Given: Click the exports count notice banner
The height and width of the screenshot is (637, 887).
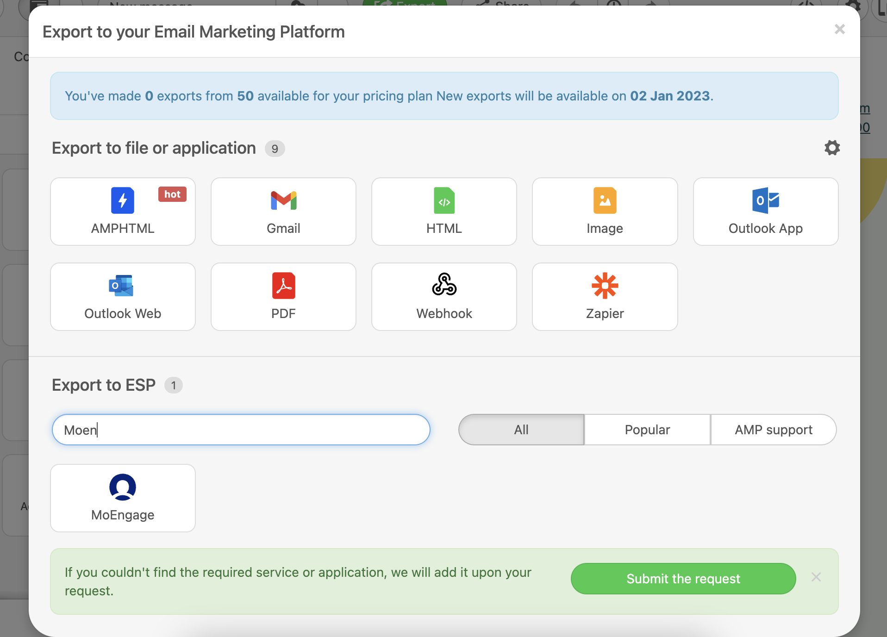Looking at the screenshot, I should click(443, 96).
